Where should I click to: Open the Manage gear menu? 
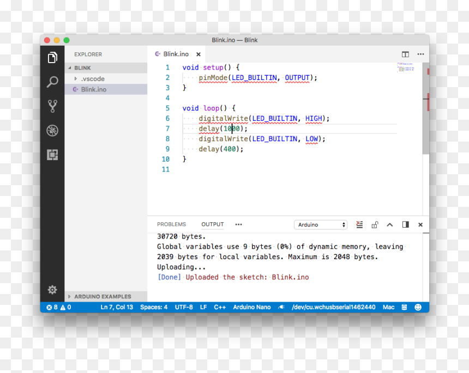52,290
